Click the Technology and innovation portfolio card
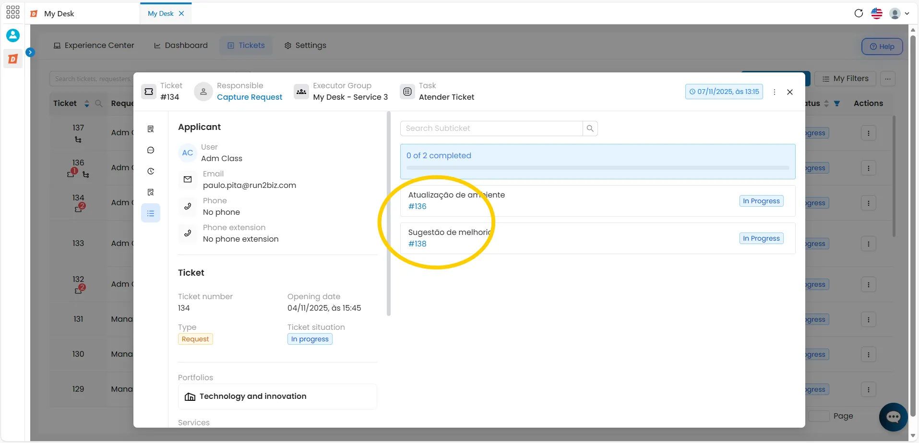Viewport: 919px width, 443px height. [277, 396]
